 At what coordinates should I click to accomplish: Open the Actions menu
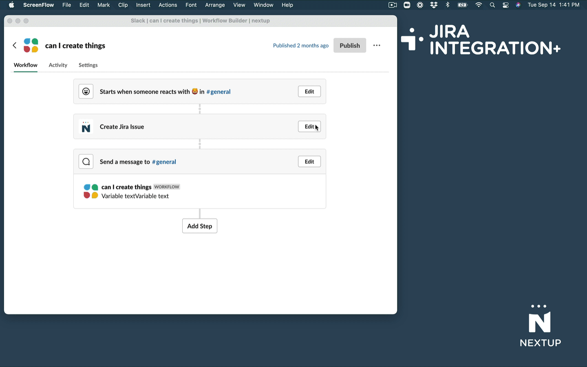click(168, 5)
